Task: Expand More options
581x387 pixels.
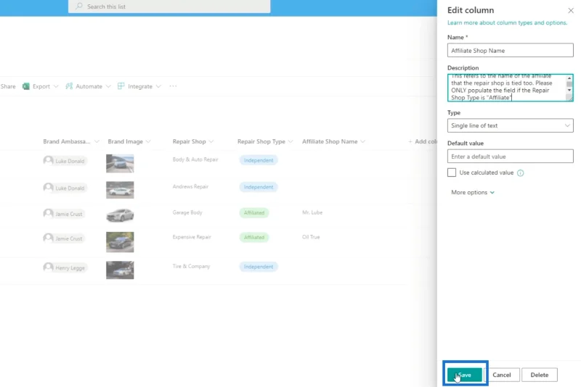Action: click(x=473, y=192)
